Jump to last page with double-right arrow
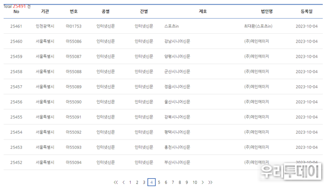 210,182
